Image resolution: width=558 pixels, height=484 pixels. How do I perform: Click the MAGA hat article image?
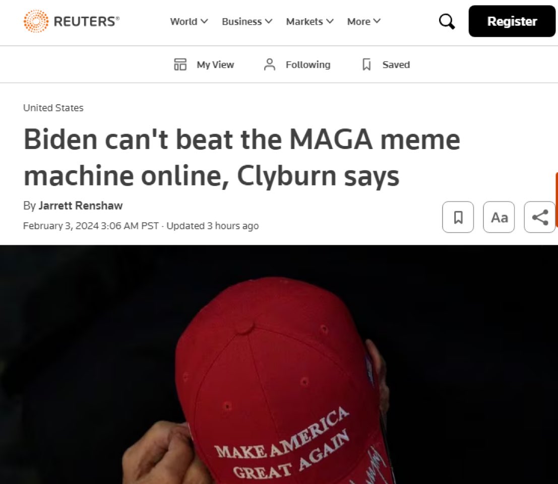coord(279,364)
